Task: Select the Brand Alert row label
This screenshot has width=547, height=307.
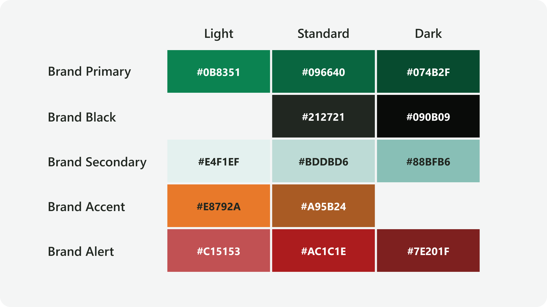Action: [81, 252]
